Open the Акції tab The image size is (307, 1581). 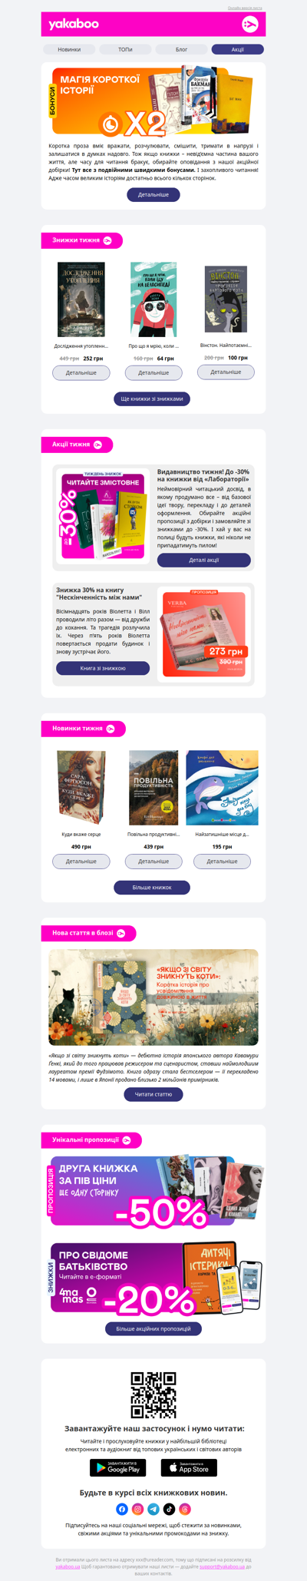pyautogui.click(x=238, y=49)
